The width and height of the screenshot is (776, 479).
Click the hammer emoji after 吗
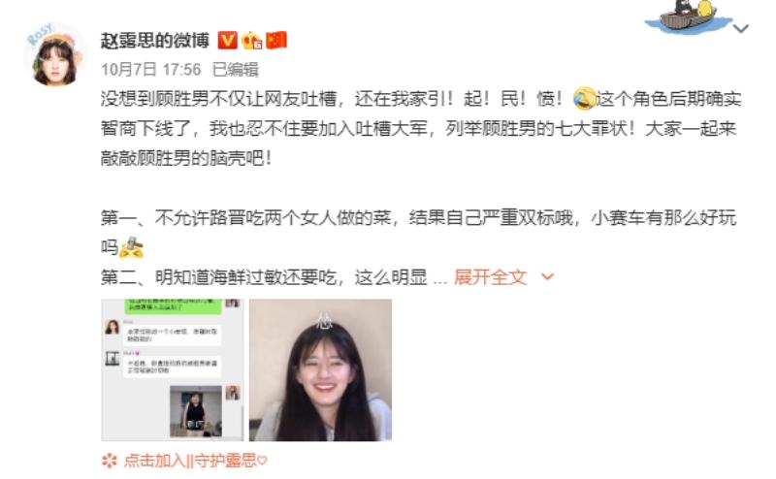[x=132, y=247]
